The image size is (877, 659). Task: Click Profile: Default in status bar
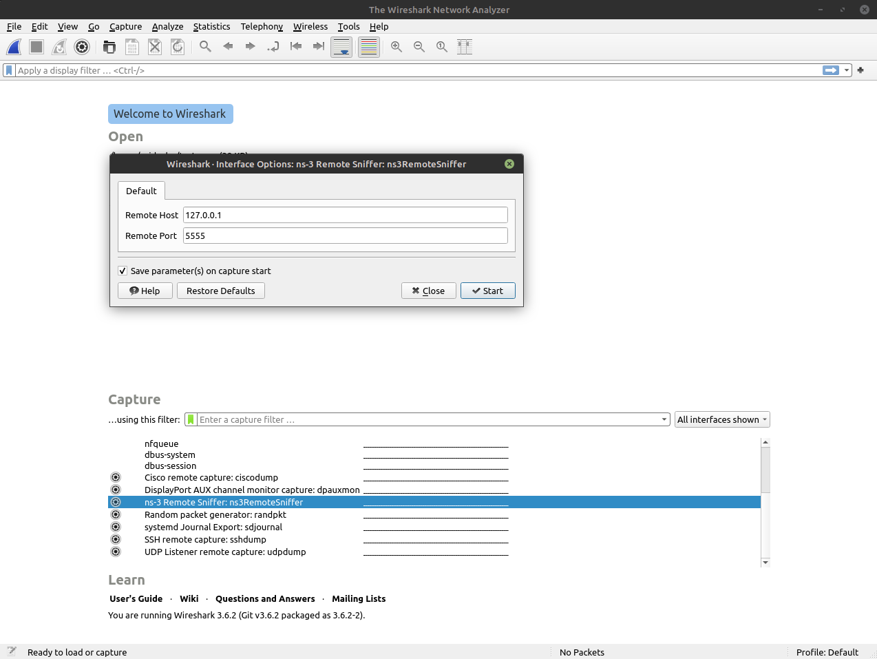click(x=827, y=652)
